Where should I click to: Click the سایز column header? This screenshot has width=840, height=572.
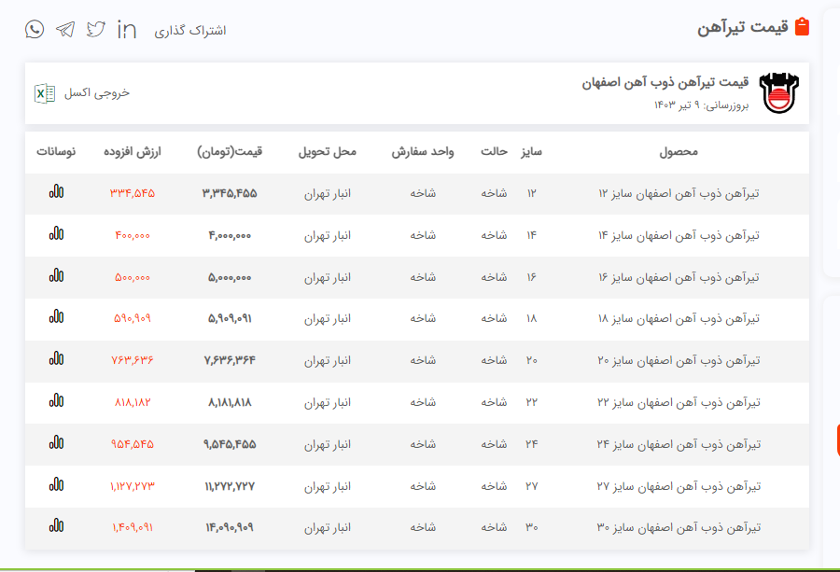tap(532, 151)
